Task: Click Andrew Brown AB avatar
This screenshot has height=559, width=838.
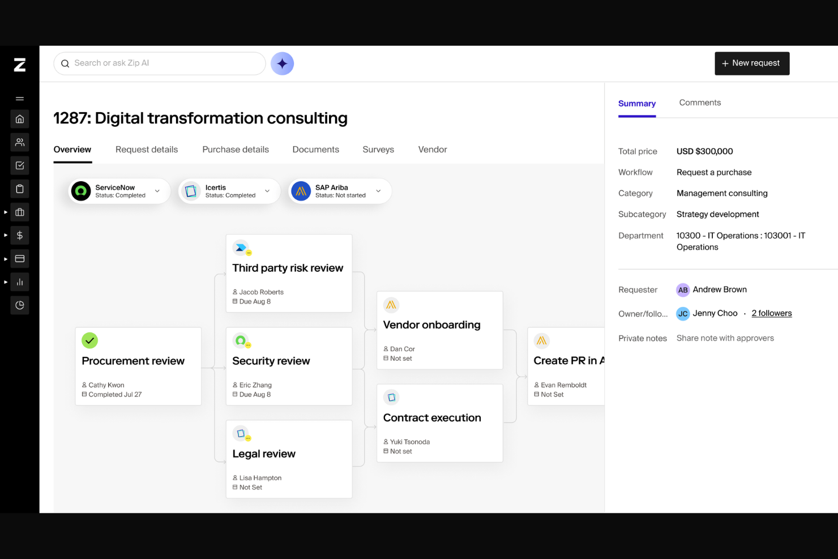Action: coord(683,290)
